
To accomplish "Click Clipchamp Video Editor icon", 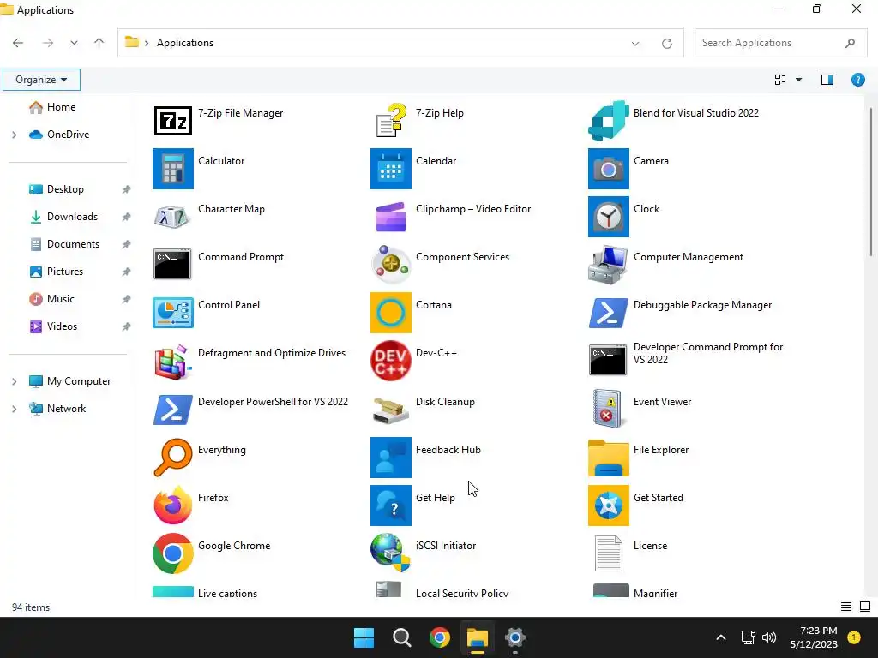I will (391, 217).
